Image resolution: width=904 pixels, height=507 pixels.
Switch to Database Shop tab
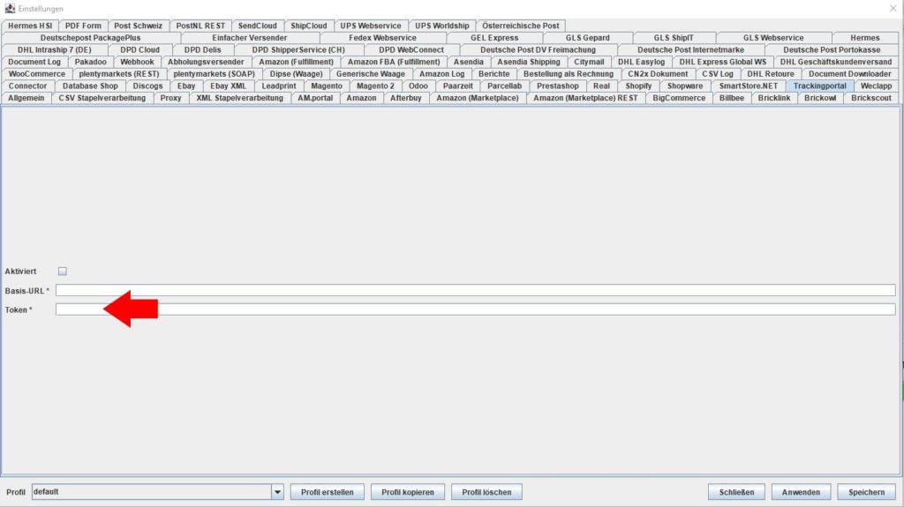90,86
